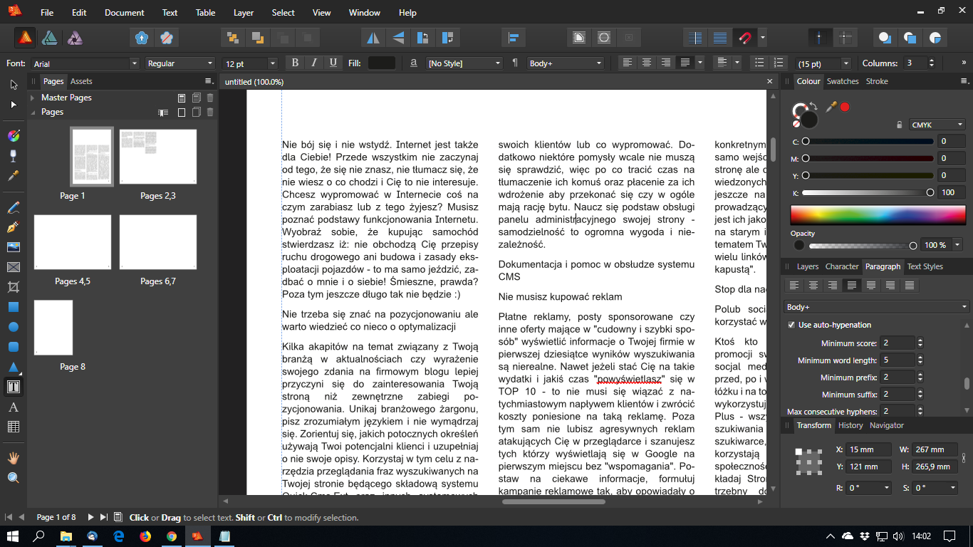The image size is (973, 547).
Task: Toggle Underline text formatting
Action: coord(333,63)
